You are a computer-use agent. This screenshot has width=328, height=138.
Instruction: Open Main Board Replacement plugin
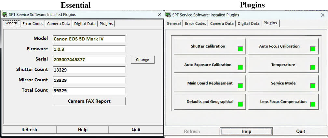pyautogui.click(x=210, y=83)
